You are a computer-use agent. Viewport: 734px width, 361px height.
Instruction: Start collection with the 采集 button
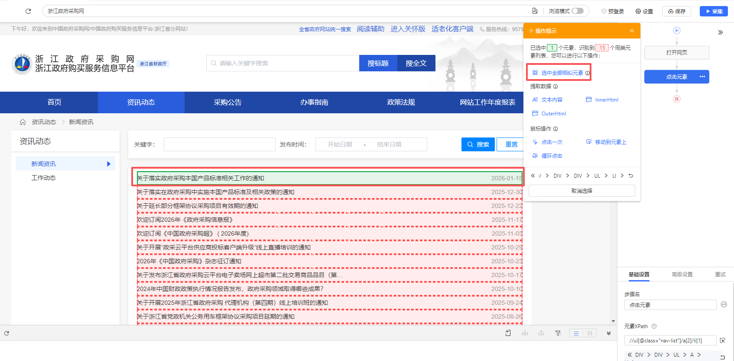pyautogui.click(x=714, y=11)
